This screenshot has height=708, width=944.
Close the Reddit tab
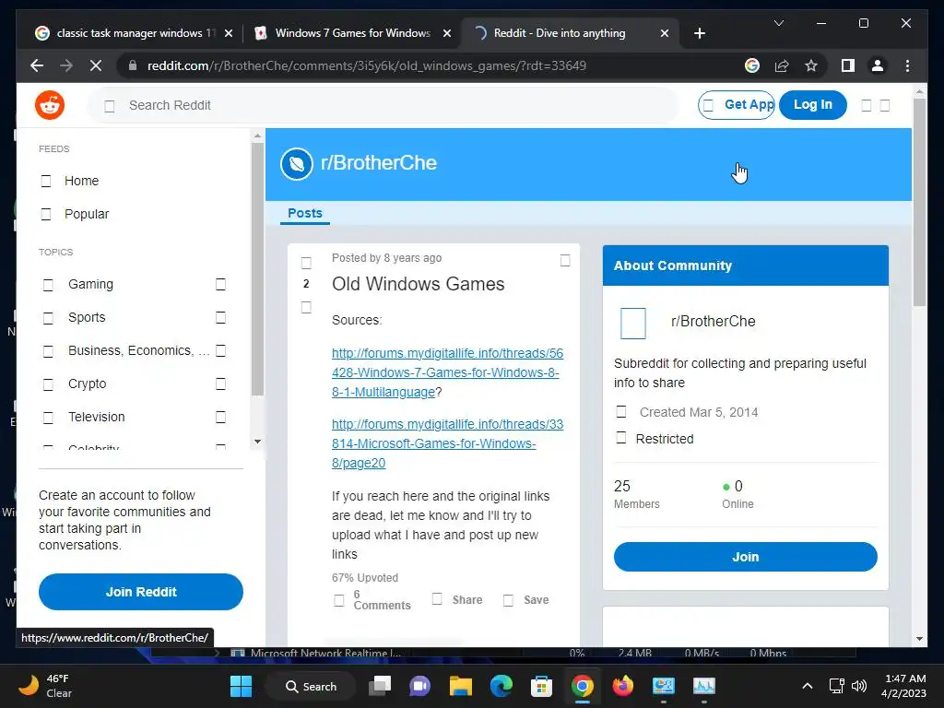tap(664, 33)
